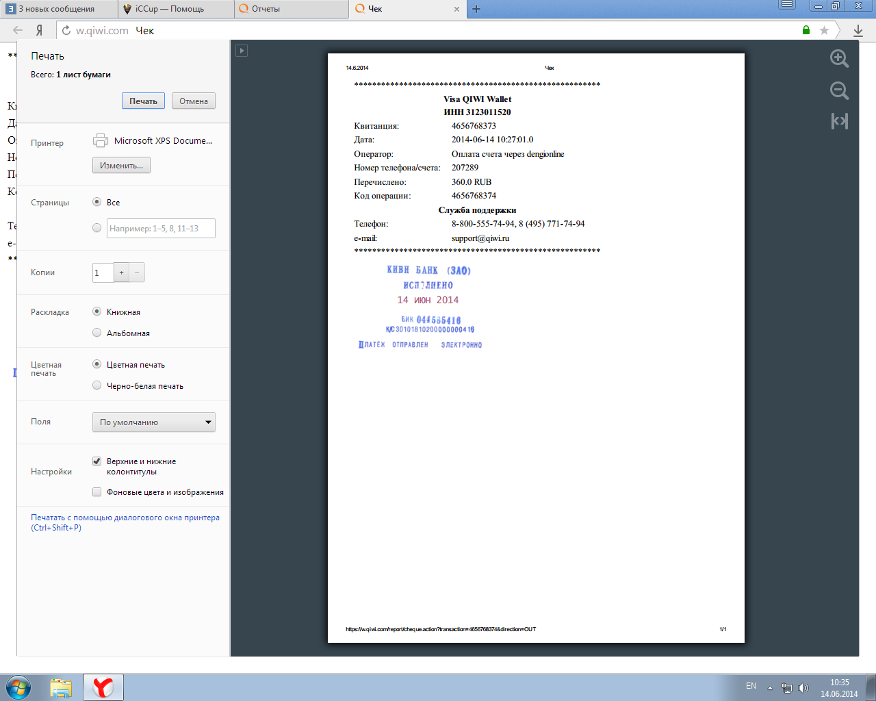The height and width of the screenshot is (701, 876).
Task: Click the Microsoft XPS printer icon
Action: click(101, 140)
